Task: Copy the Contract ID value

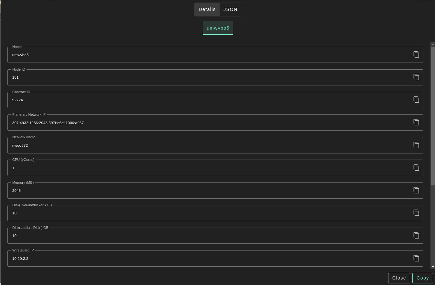Action: tap(416, 100)
